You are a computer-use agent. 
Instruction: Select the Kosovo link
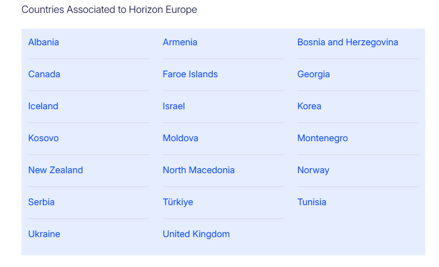coord(43,138)
